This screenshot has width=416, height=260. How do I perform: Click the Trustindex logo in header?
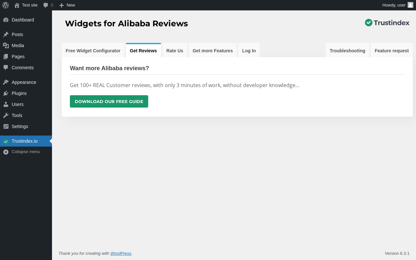tap(387, 23)
